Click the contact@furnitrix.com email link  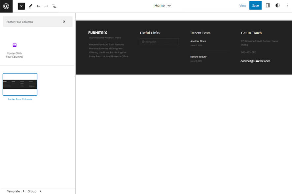(255, 61)
